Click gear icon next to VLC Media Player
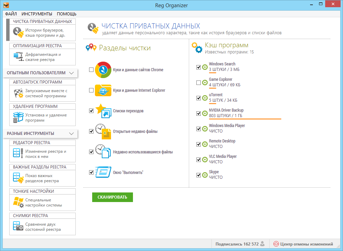 pos(205,160)
